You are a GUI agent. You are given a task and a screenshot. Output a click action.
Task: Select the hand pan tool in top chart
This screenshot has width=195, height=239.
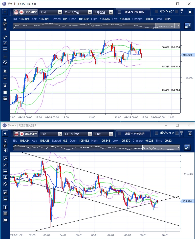(x=5, y=29)
